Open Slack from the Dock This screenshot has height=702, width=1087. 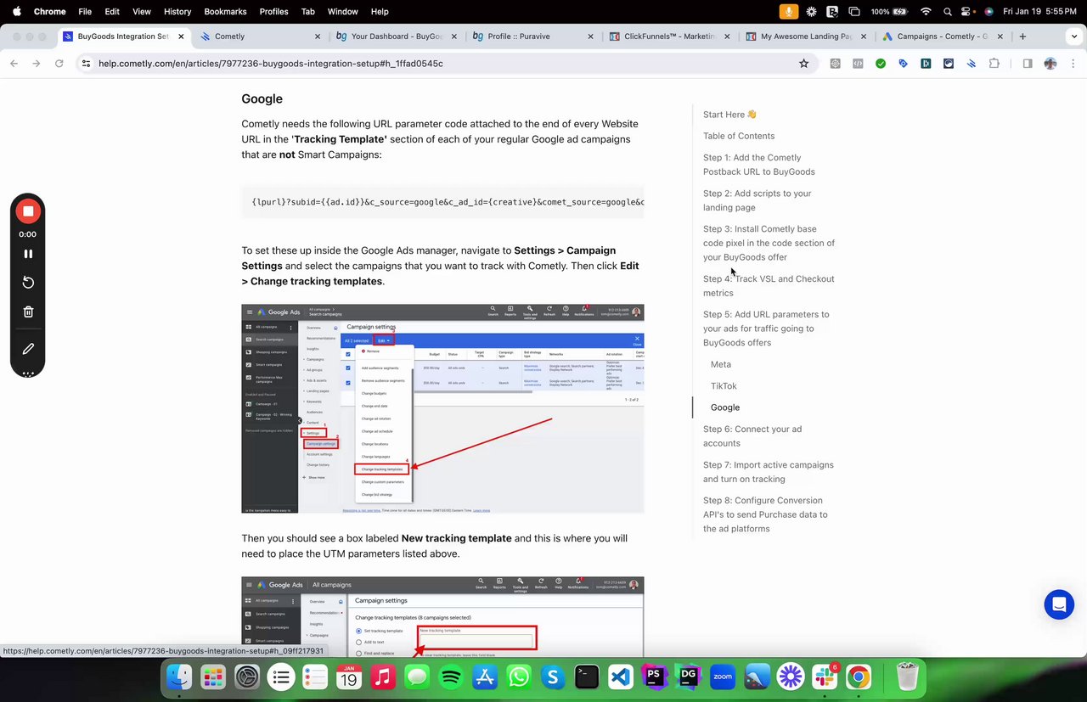point(825,677)
